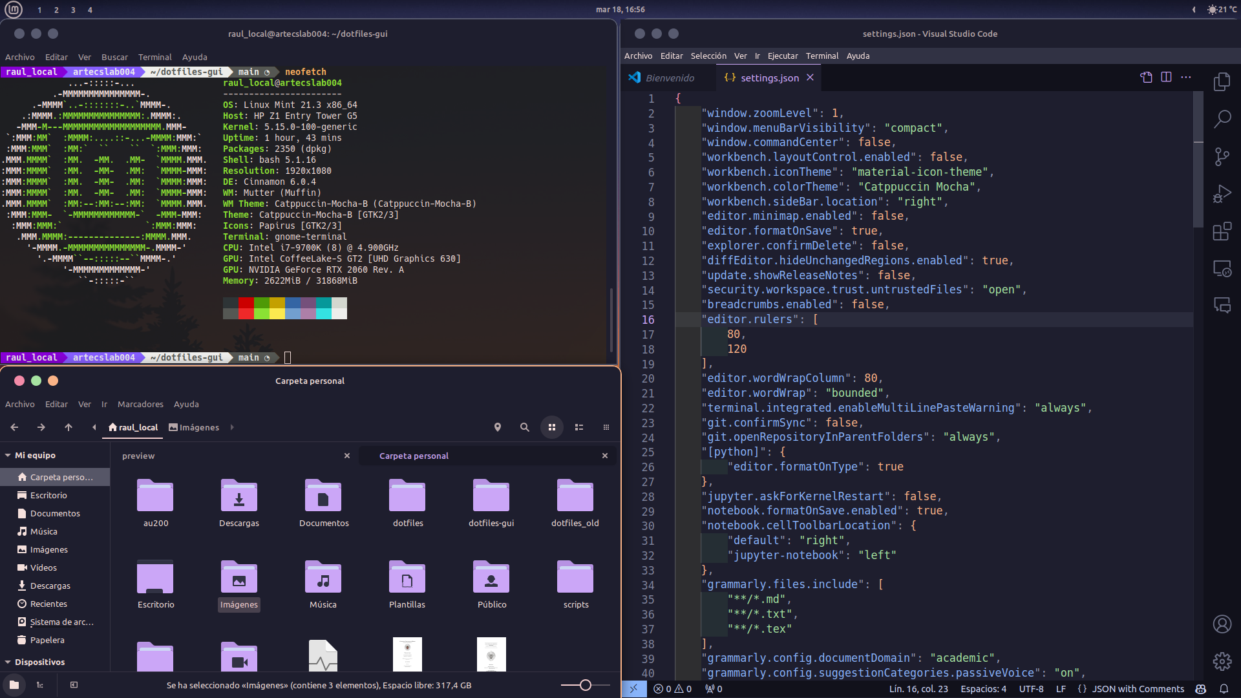Open Run and Debug view
1241x698 pixels.
coord(1222,194)
